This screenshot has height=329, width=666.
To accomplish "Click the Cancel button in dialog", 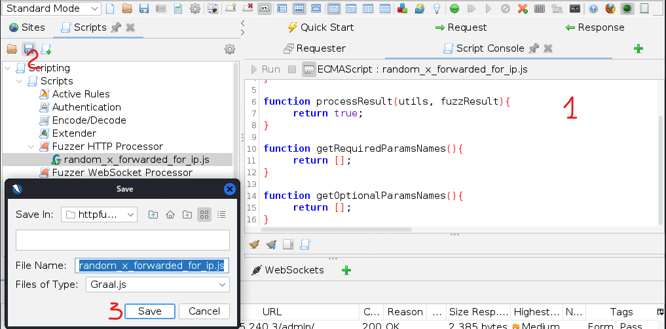I will click(x=204, y=311).
